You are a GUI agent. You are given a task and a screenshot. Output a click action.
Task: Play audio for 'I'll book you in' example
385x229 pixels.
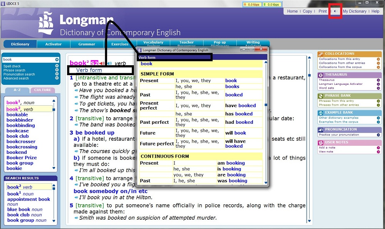[76, 198]
